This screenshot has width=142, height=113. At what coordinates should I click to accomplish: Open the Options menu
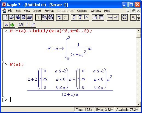click(82, 11)
